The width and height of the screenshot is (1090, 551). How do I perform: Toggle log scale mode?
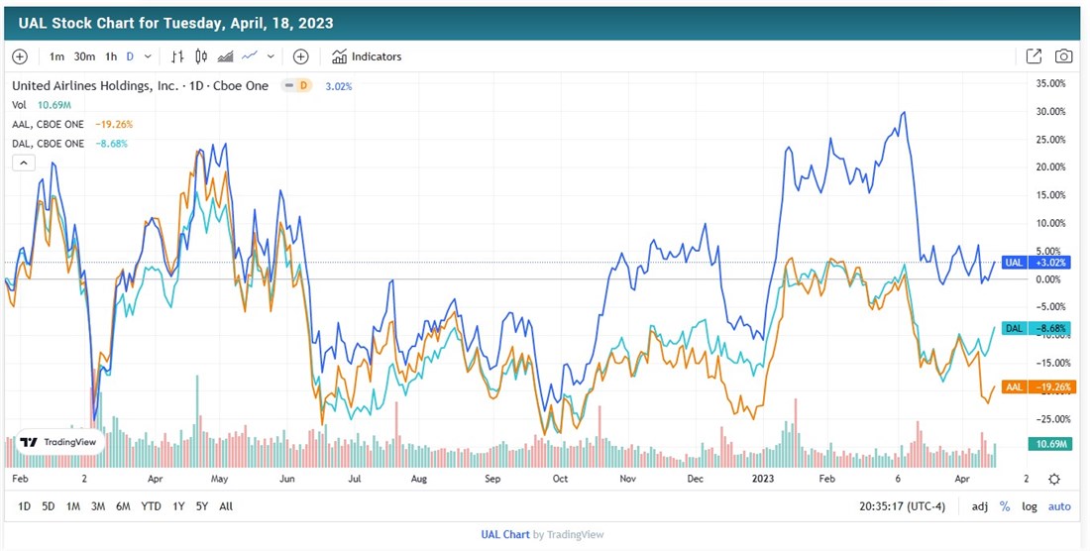pos(1031,506)
